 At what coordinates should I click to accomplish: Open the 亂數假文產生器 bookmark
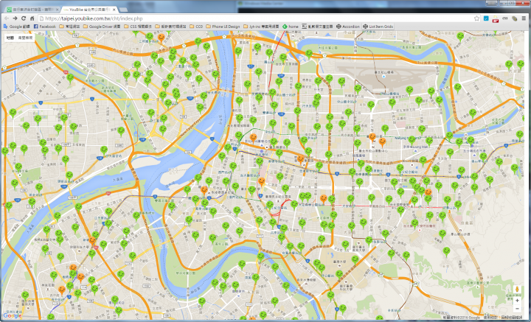coord(317,27)
